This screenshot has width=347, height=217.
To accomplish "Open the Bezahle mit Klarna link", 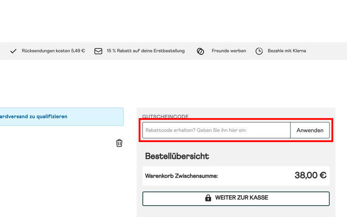I will pyautogui.click(x=287, y=51).
